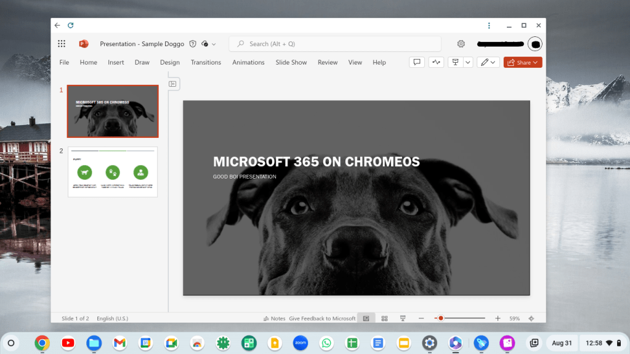Open the account profile picture

(x=535, y=44)
